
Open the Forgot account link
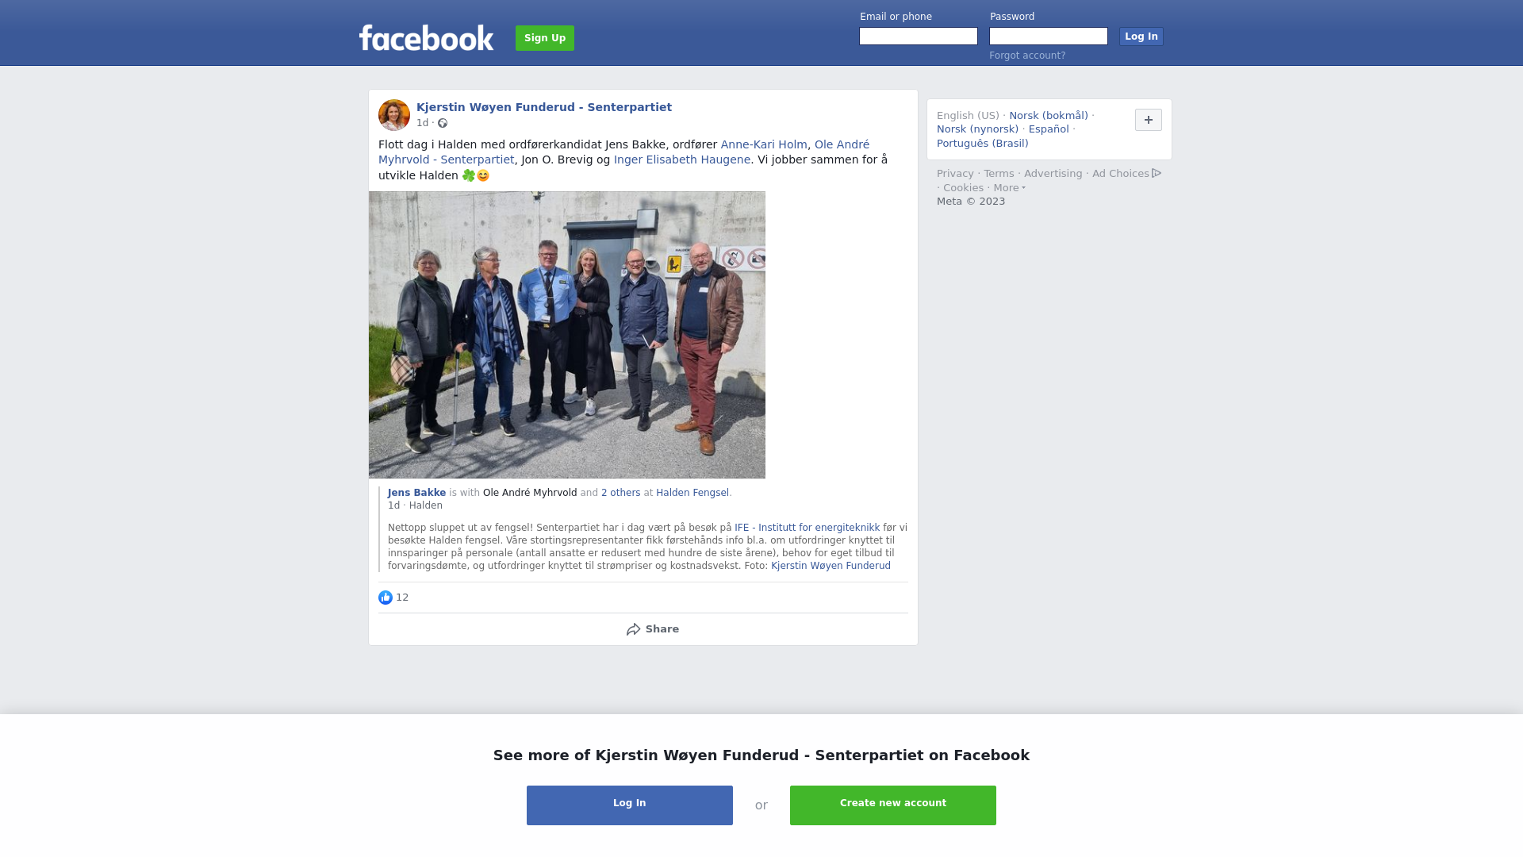click(1027, 56)
